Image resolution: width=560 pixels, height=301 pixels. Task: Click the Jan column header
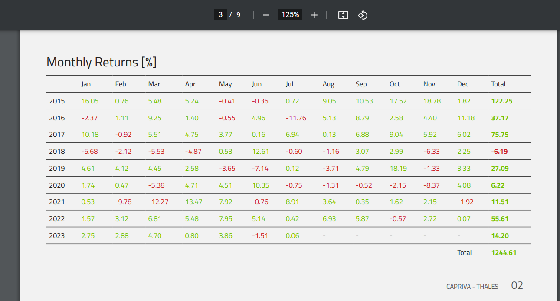tap(86, 84)
